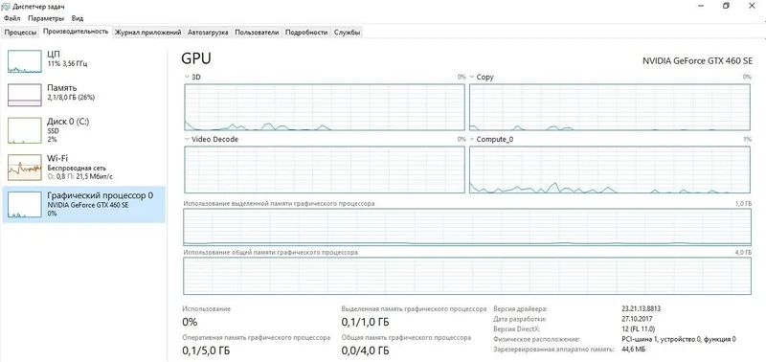The width and height of the screenshot is (766, 362).
Task: Click the Wi-Fi entry label
Action: coord(57,158)
